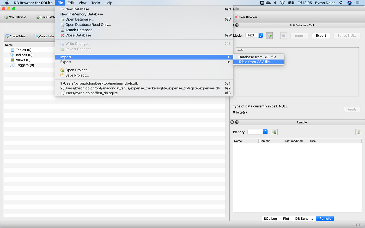Switch to the Plot tab
Viewport: 365px width, 228px height.
(x=286, y=219)
